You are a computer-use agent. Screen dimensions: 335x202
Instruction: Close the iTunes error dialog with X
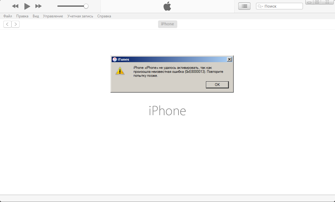(229, 59)
